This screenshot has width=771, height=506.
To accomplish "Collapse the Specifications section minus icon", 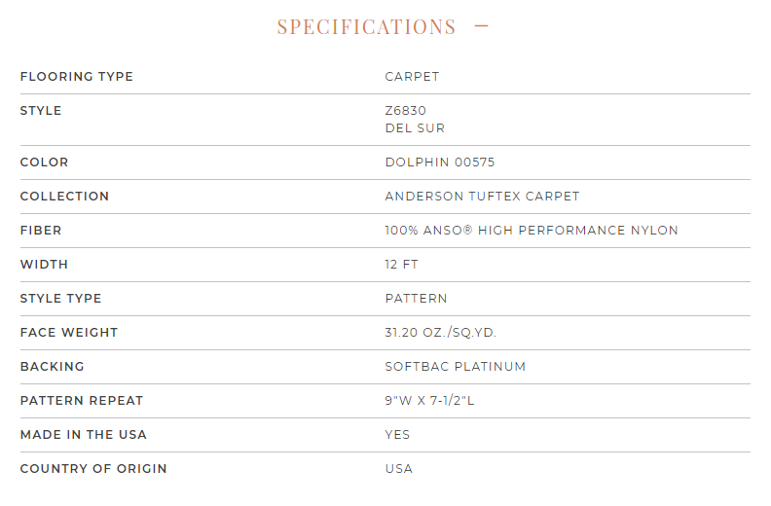I will (x=481, y=26).
